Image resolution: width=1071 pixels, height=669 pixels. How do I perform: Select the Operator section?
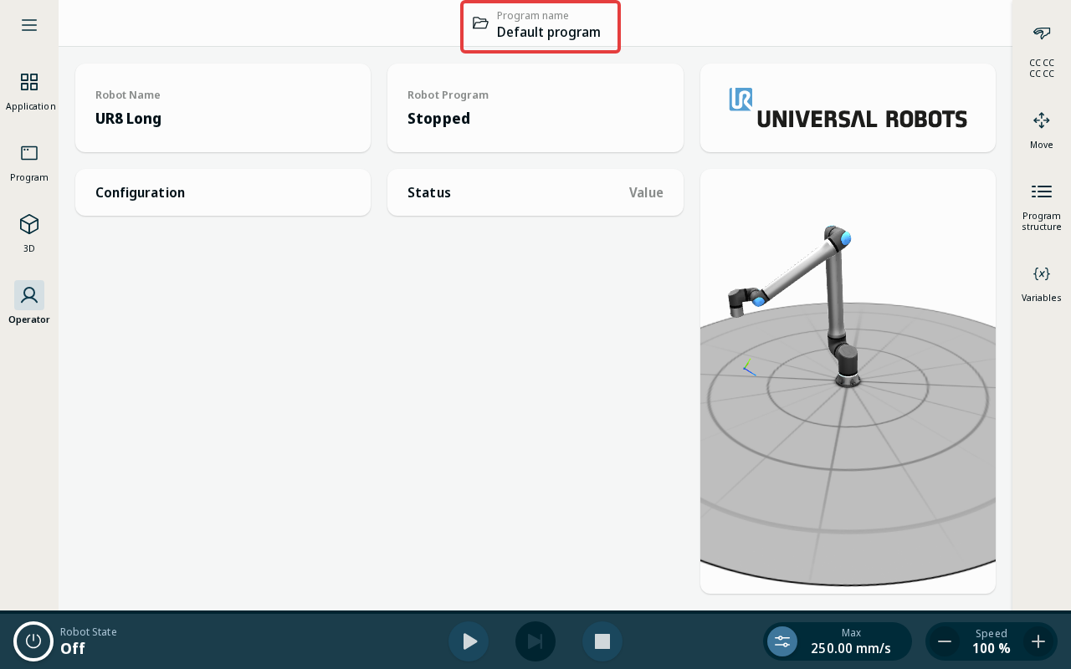click(29, 304)
